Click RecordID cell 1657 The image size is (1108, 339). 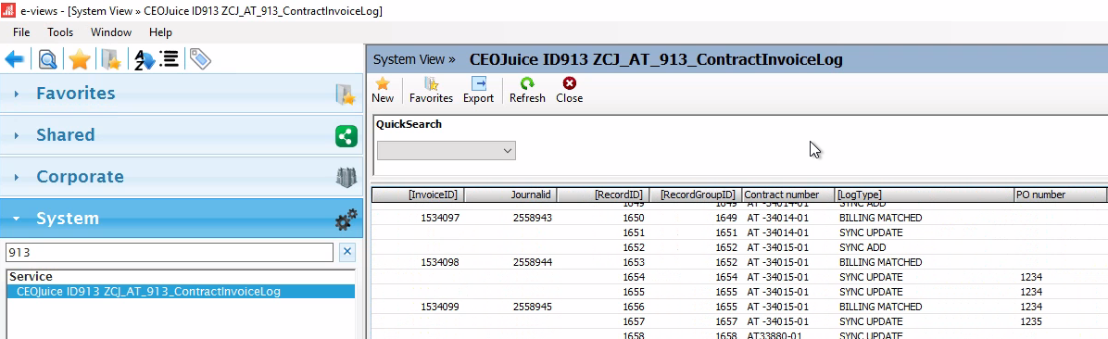coord(633,321)
